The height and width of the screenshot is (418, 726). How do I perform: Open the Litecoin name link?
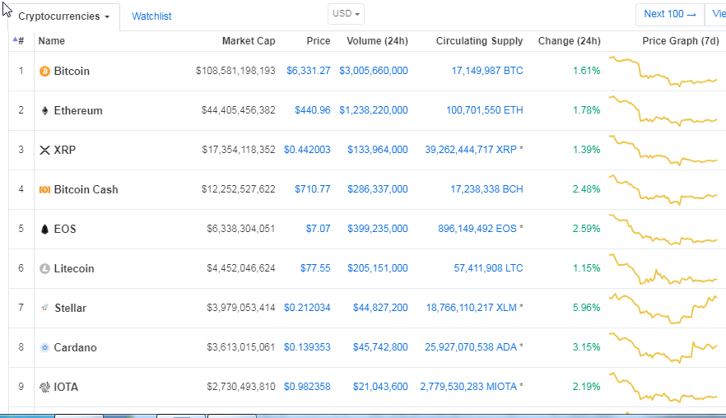[x=74, y=268]
